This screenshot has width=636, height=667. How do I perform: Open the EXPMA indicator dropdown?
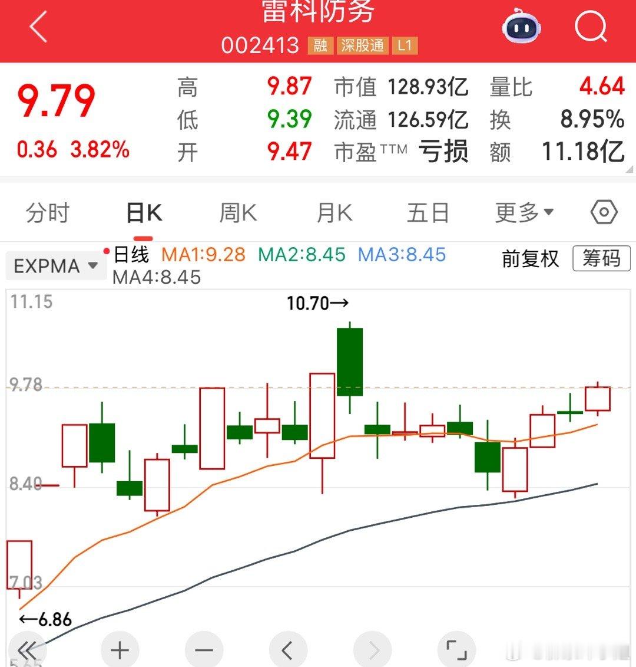click(x=56, y=267)
